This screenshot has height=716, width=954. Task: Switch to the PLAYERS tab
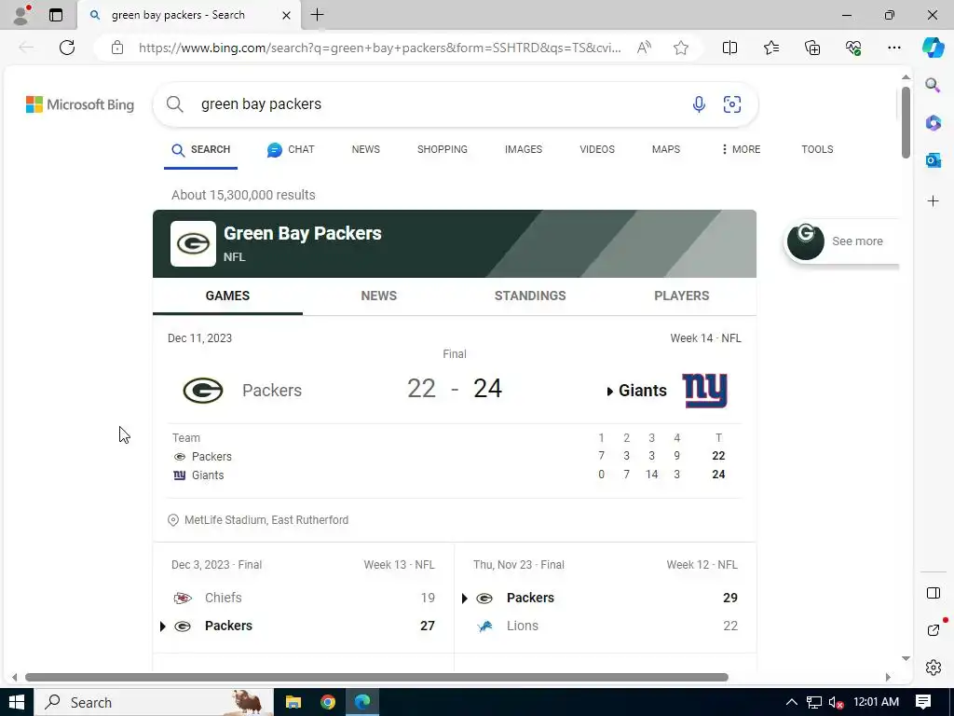(681, 296)
